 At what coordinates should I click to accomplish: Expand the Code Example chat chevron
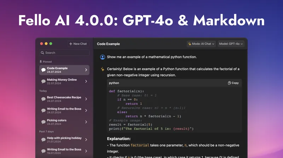[x=86, y=70]
